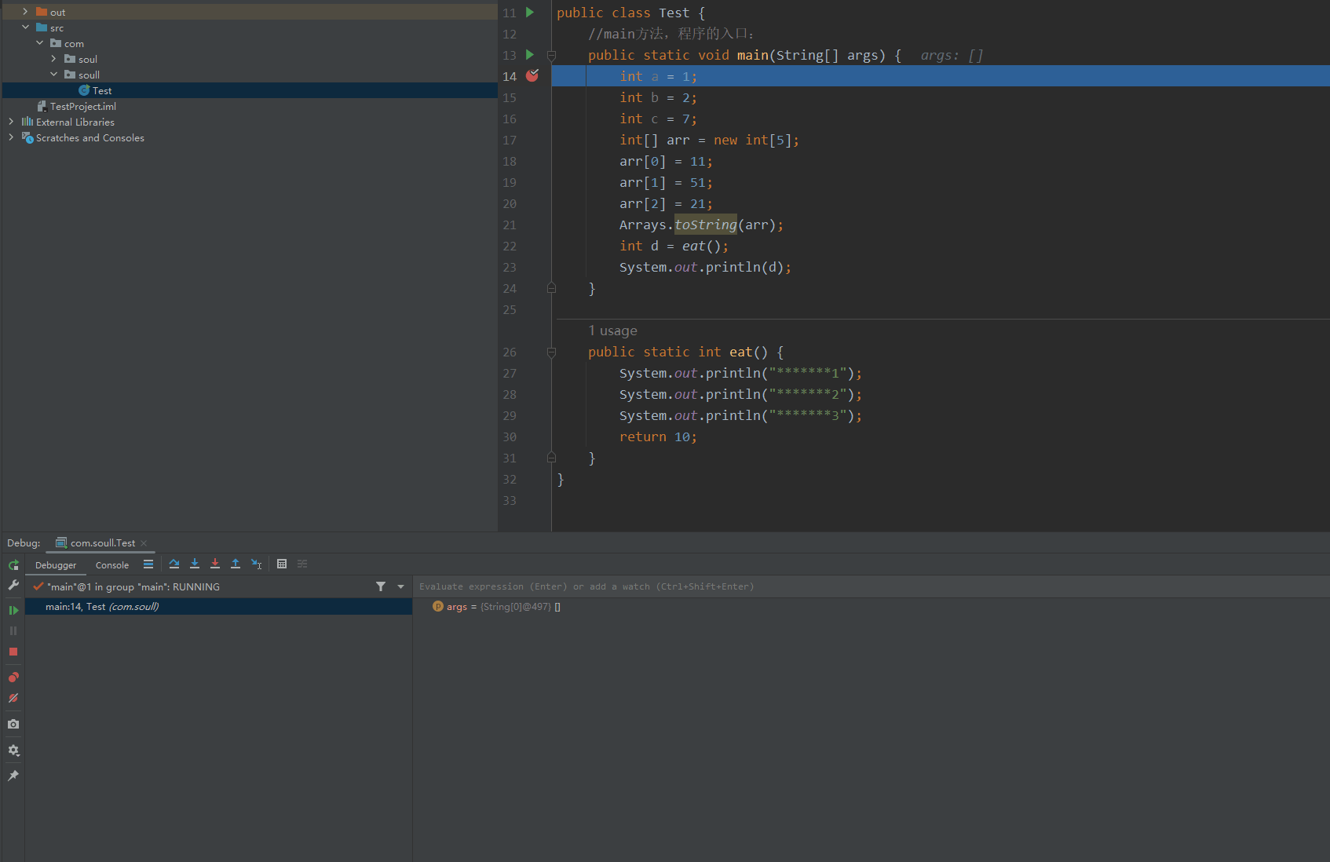
Task: Place cursor on "return 10;" statement
Action: point(658,437)
